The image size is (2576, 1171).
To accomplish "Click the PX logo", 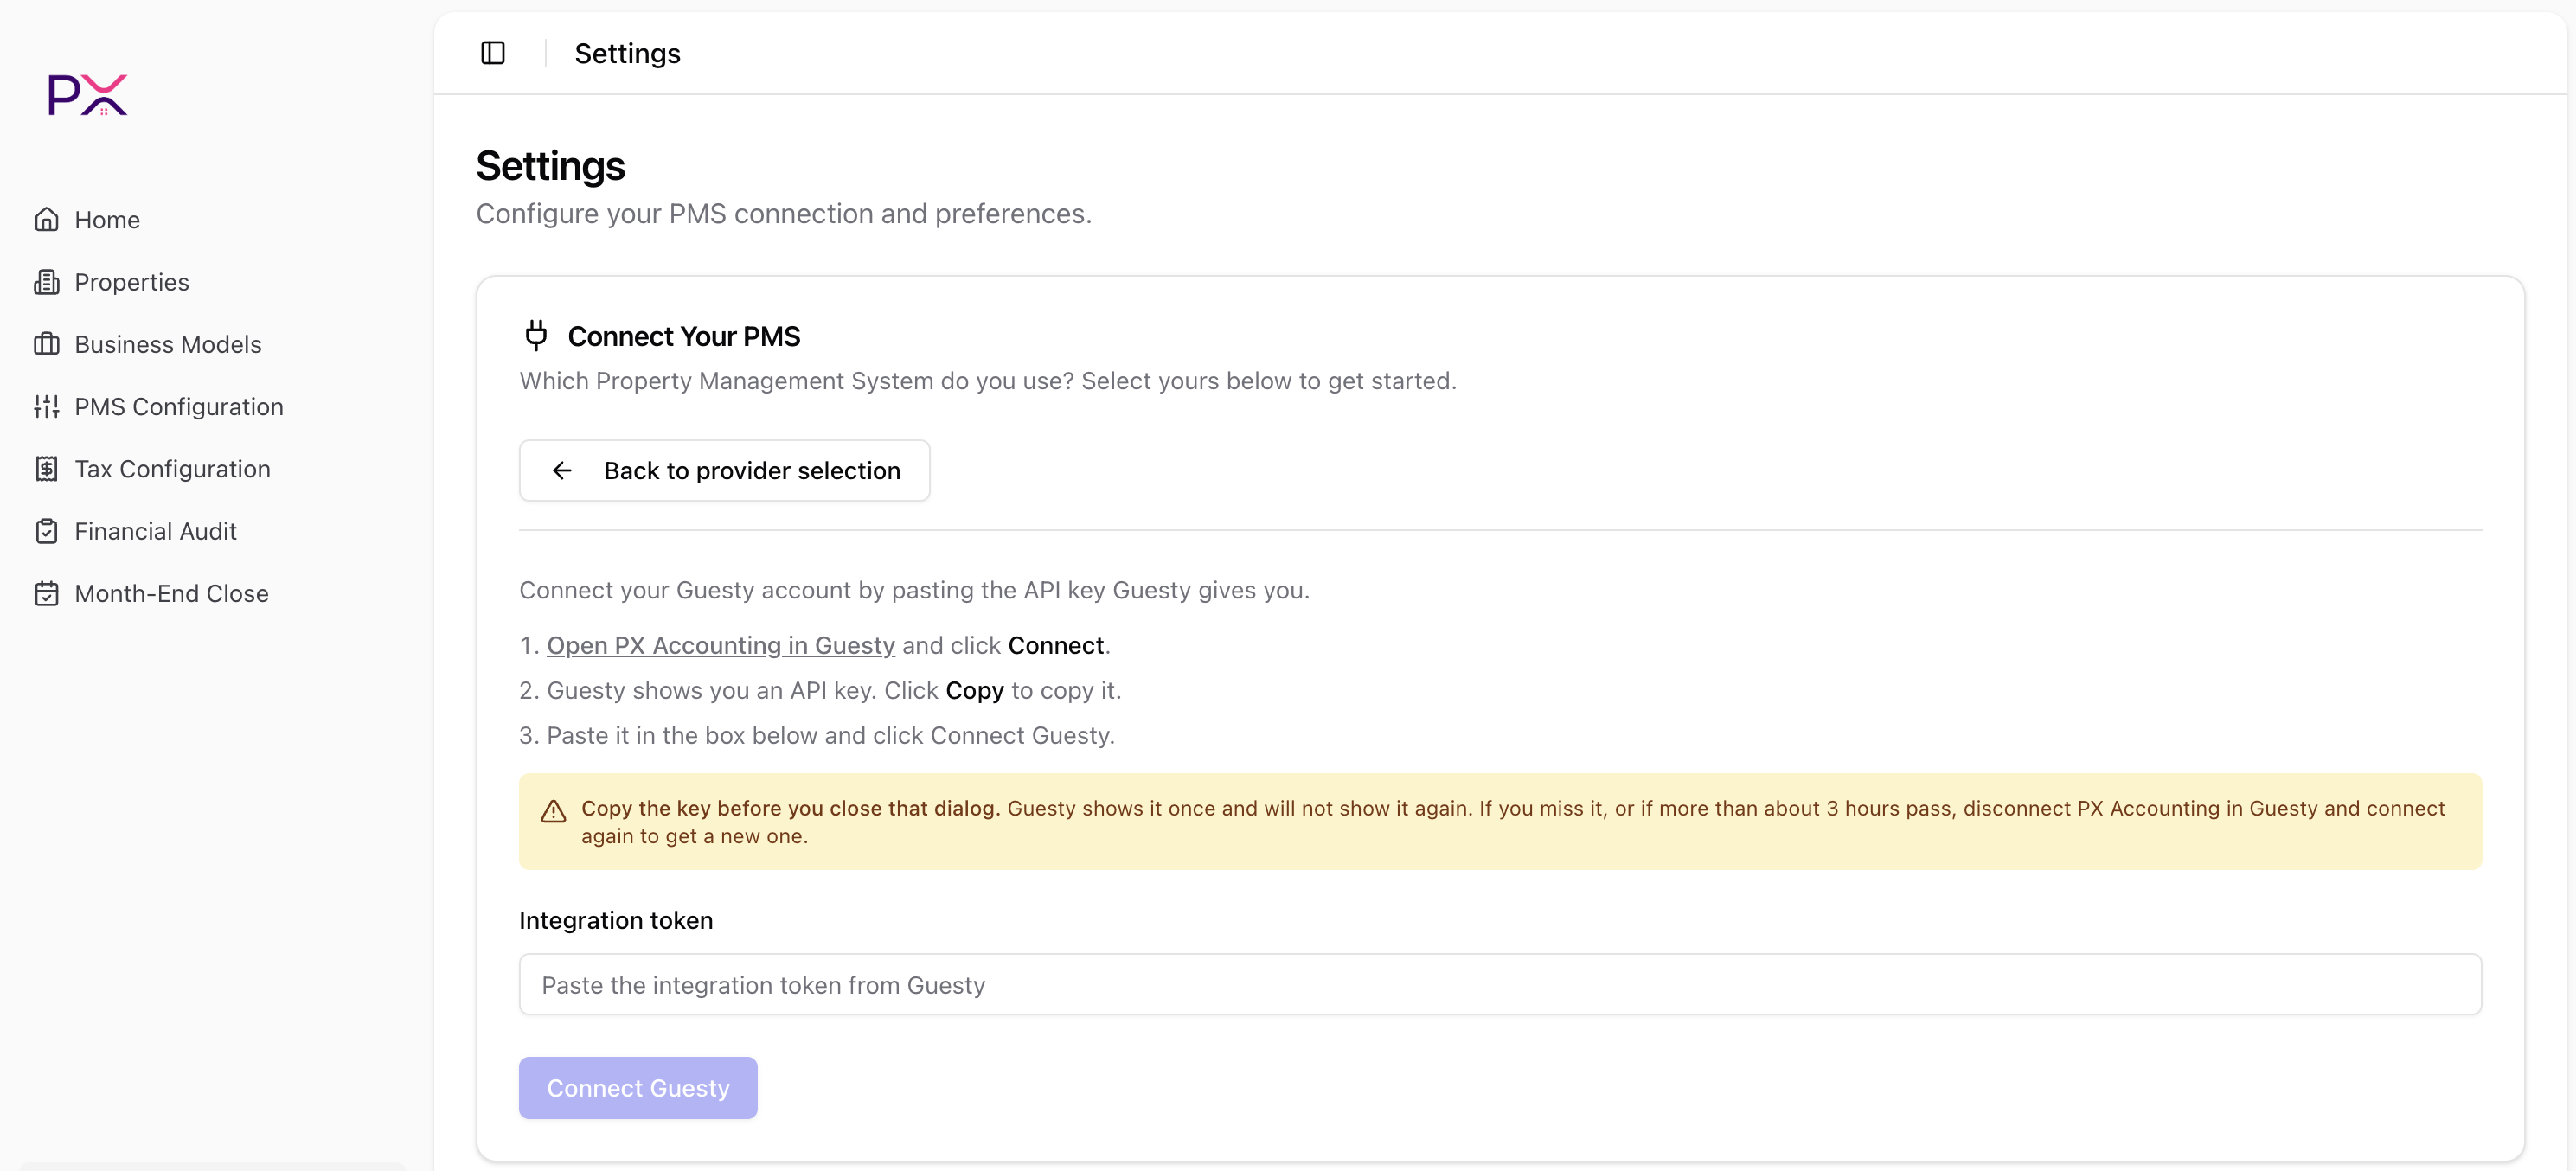I will click(88, 95).
